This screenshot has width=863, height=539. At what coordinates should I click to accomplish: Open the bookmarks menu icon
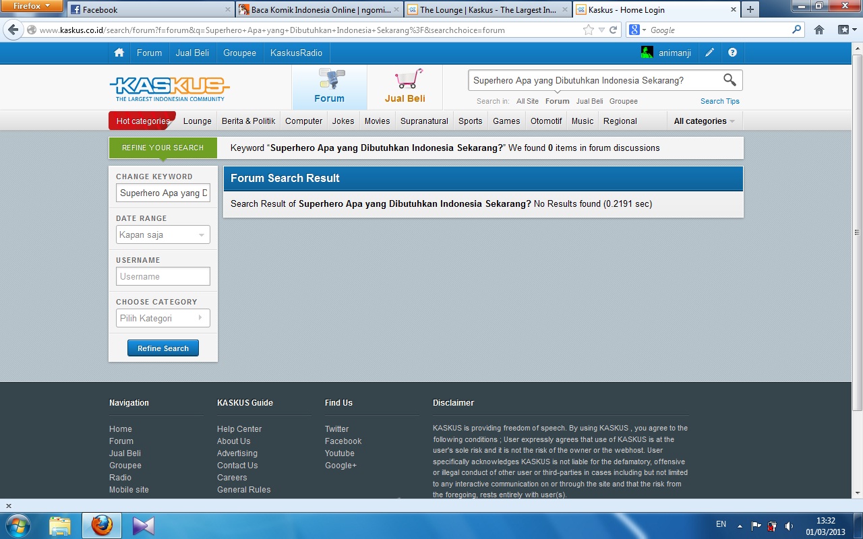click(843, 30)
